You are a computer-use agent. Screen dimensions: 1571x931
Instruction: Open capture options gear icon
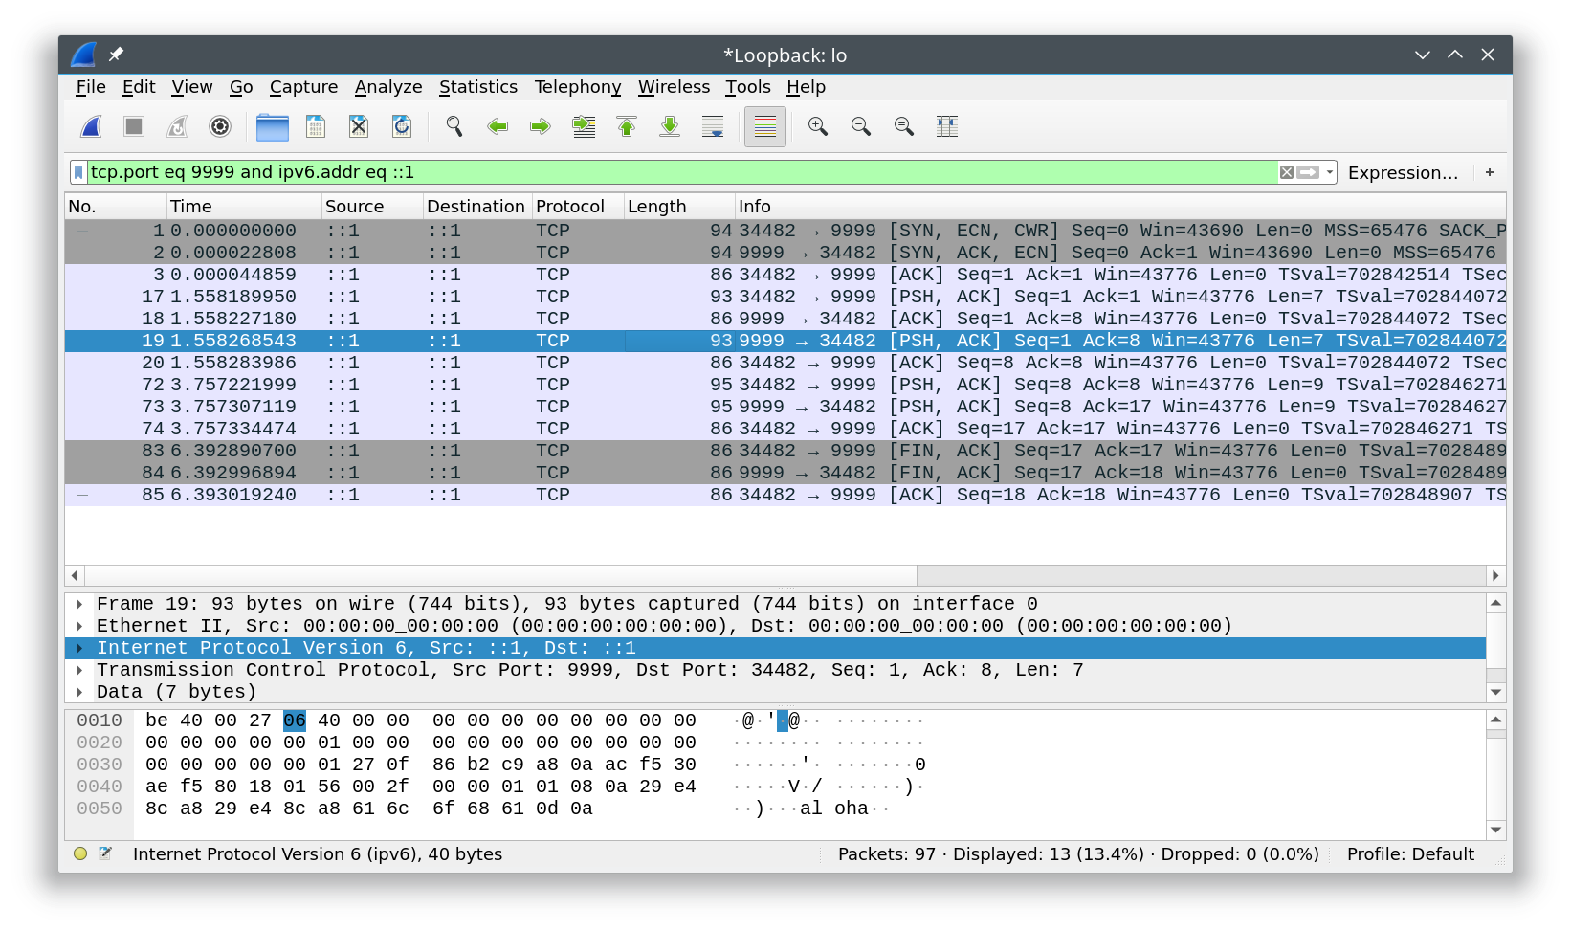coord(220,126)
